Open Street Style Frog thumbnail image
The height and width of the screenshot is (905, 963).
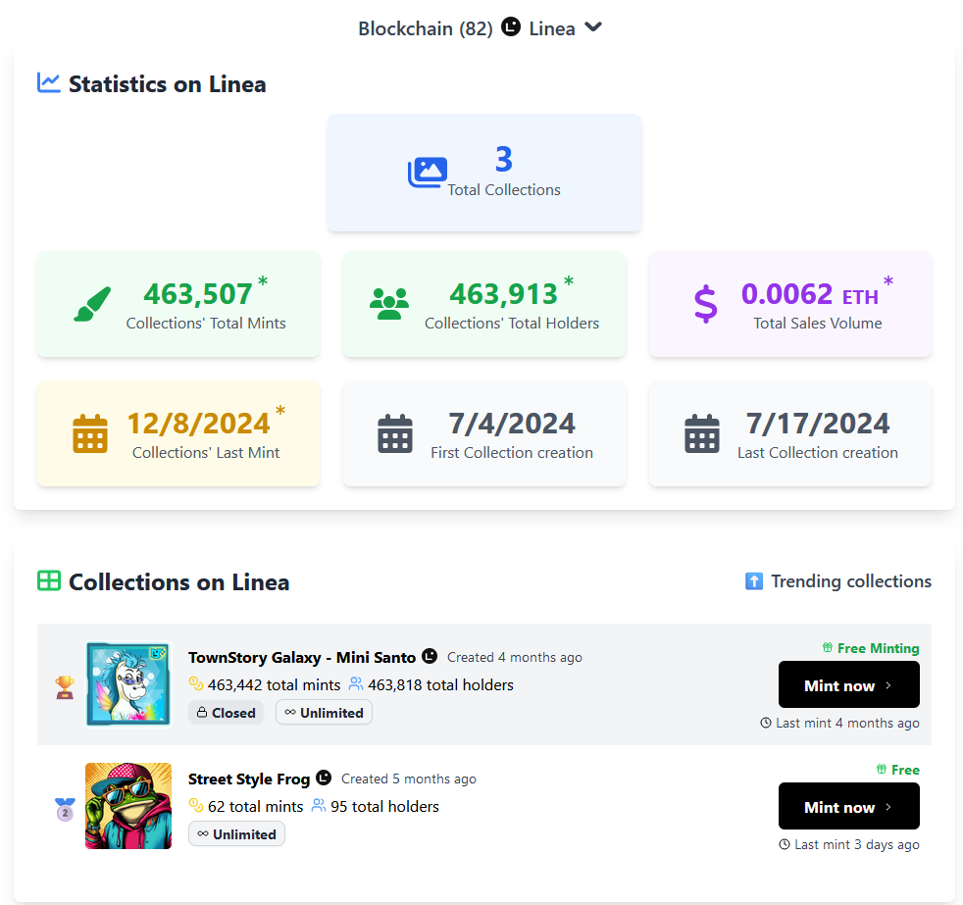pyautogui.click(x=128, y=806)
